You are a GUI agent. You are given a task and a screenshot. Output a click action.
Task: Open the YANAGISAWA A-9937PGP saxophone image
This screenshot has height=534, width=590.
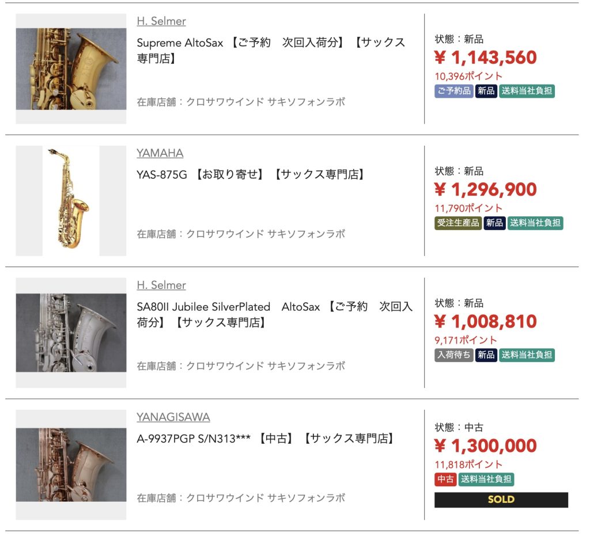coord(71,465)
